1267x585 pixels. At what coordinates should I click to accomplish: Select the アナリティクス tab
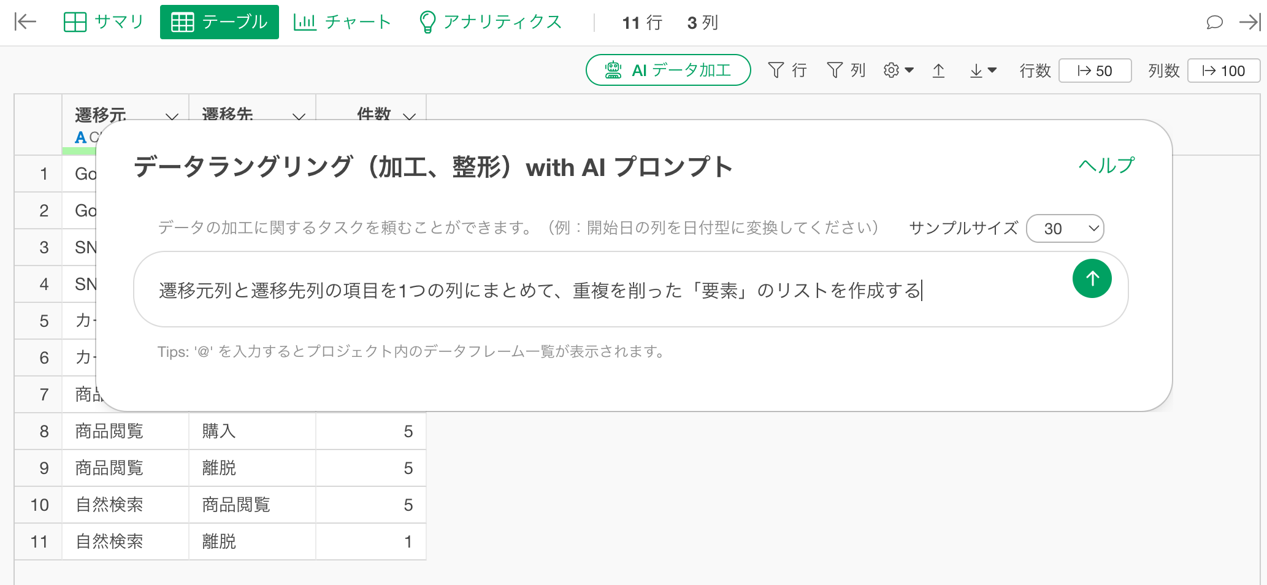tap(491, 22)
